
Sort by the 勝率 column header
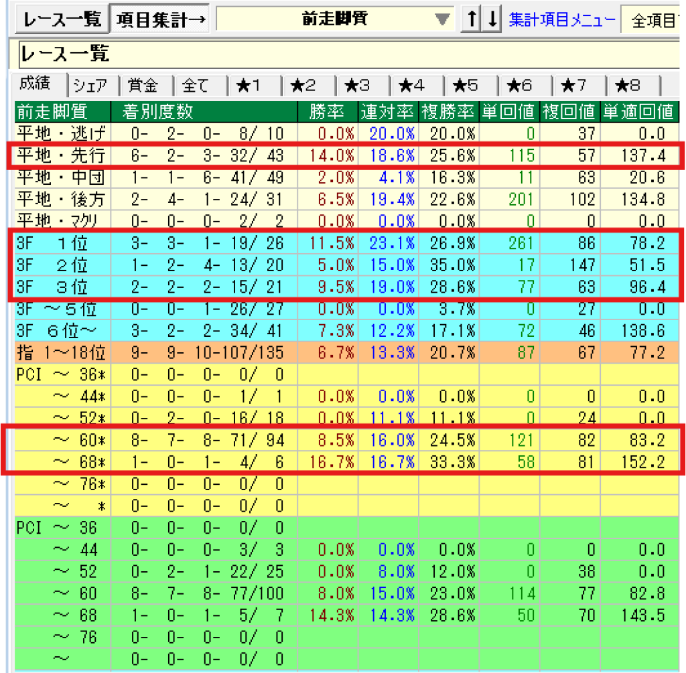coord(326,110)
